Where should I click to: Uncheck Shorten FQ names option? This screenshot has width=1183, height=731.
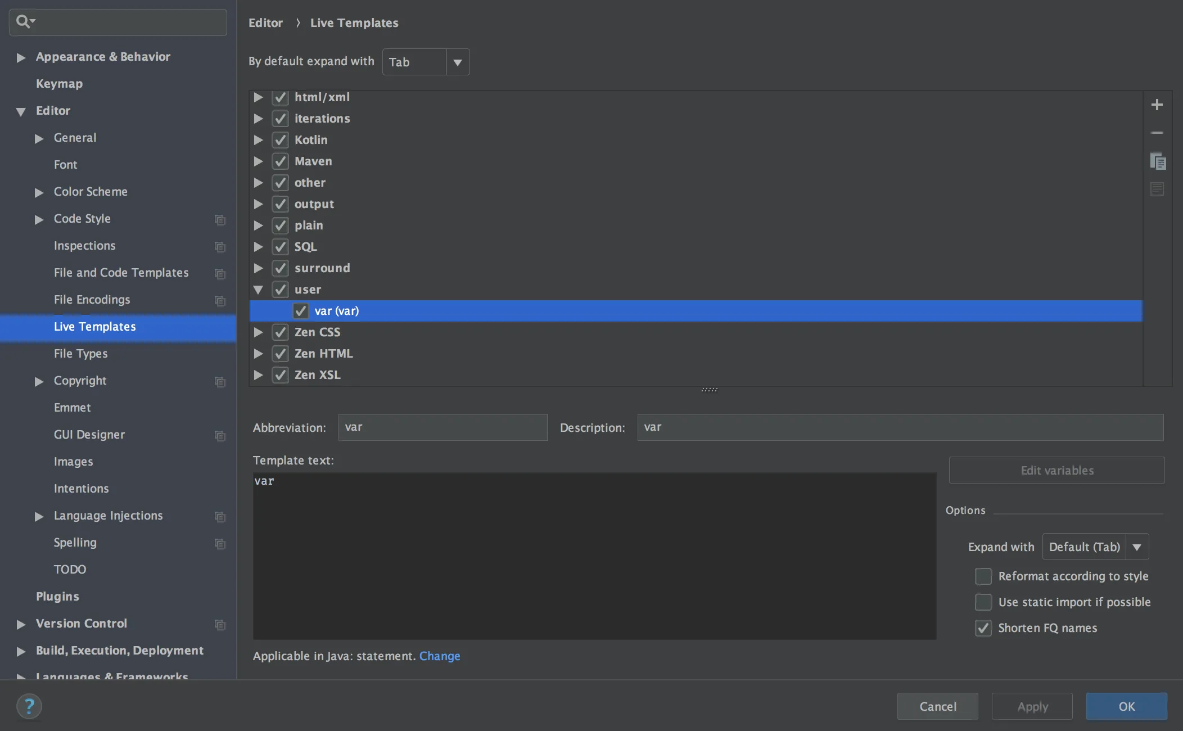pos(983,628)
